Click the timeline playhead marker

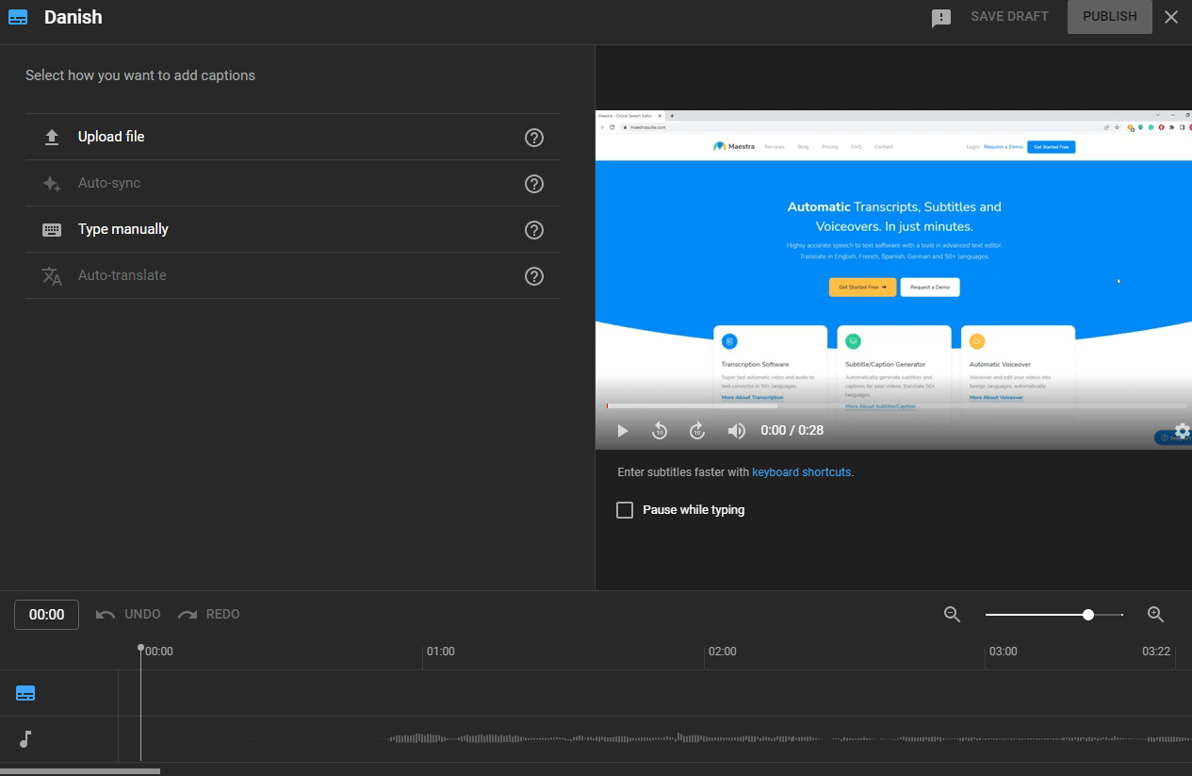(140, 648)
